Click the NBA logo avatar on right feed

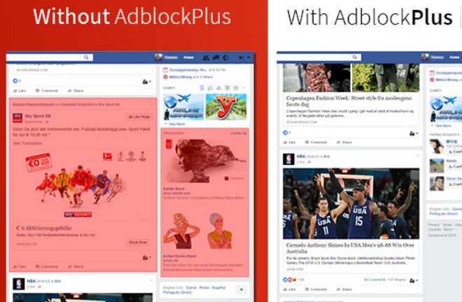click(288, 159)
